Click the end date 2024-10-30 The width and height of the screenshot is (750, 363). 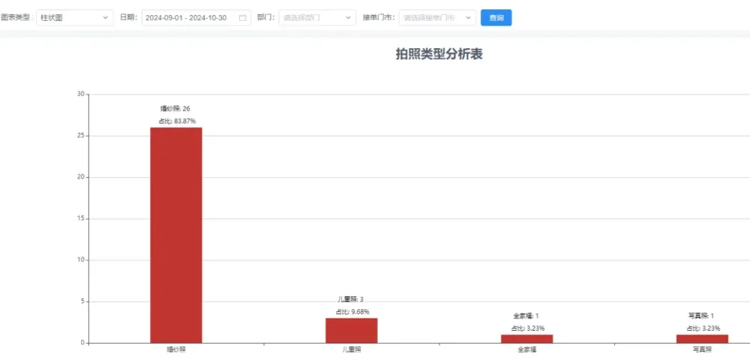208,17
